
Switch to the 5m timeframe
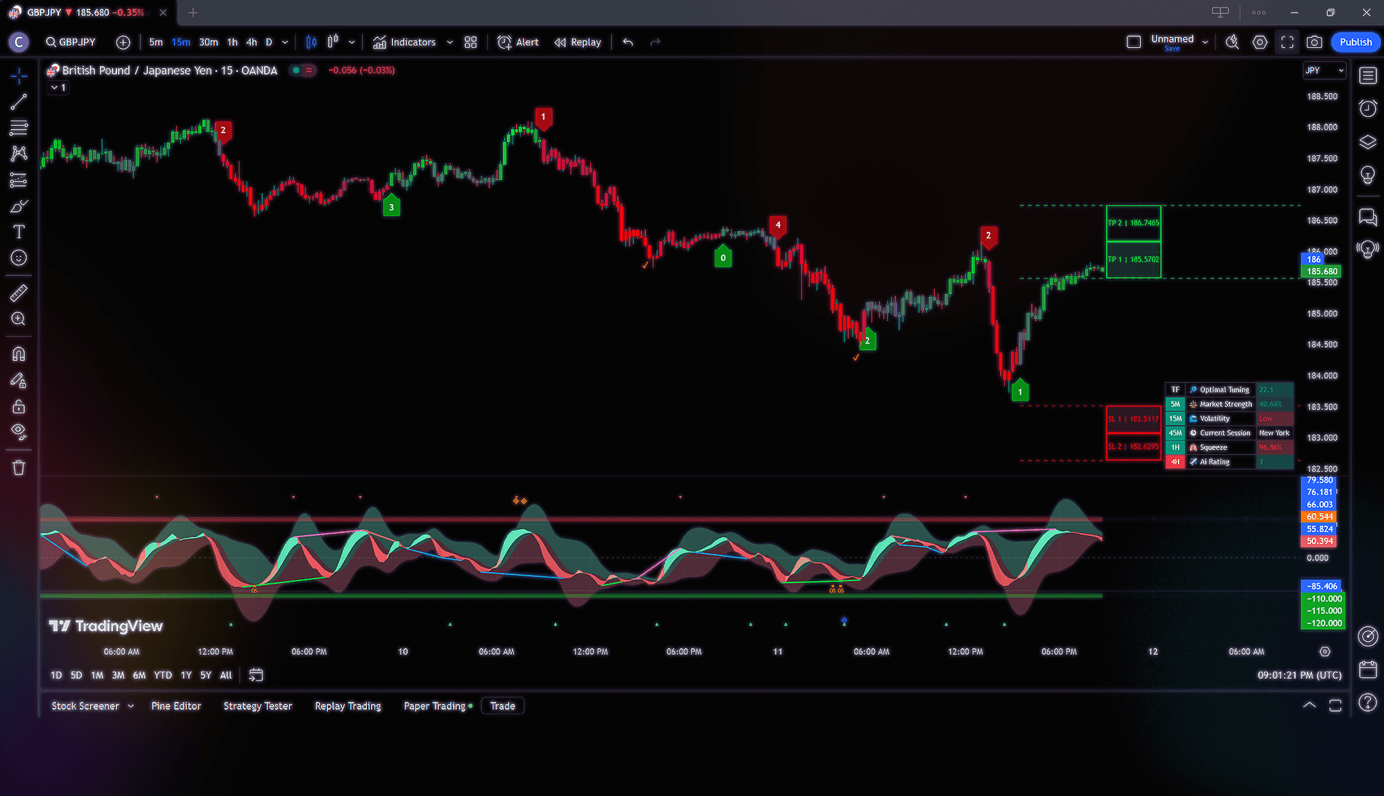pos(156,42)
